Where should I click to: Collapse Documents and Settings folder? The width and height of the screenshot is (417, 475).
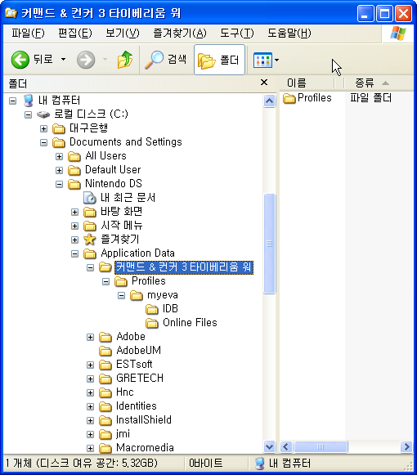(43, 142)
